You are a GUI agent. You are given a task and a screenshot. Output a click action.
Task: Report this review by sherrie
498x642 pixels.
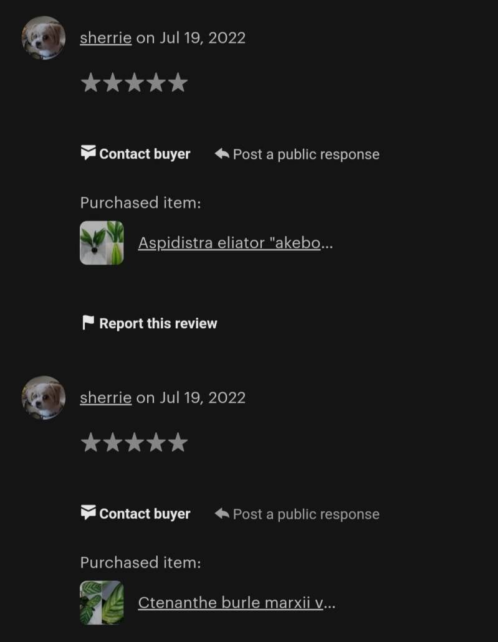click(x=158, y=323)
